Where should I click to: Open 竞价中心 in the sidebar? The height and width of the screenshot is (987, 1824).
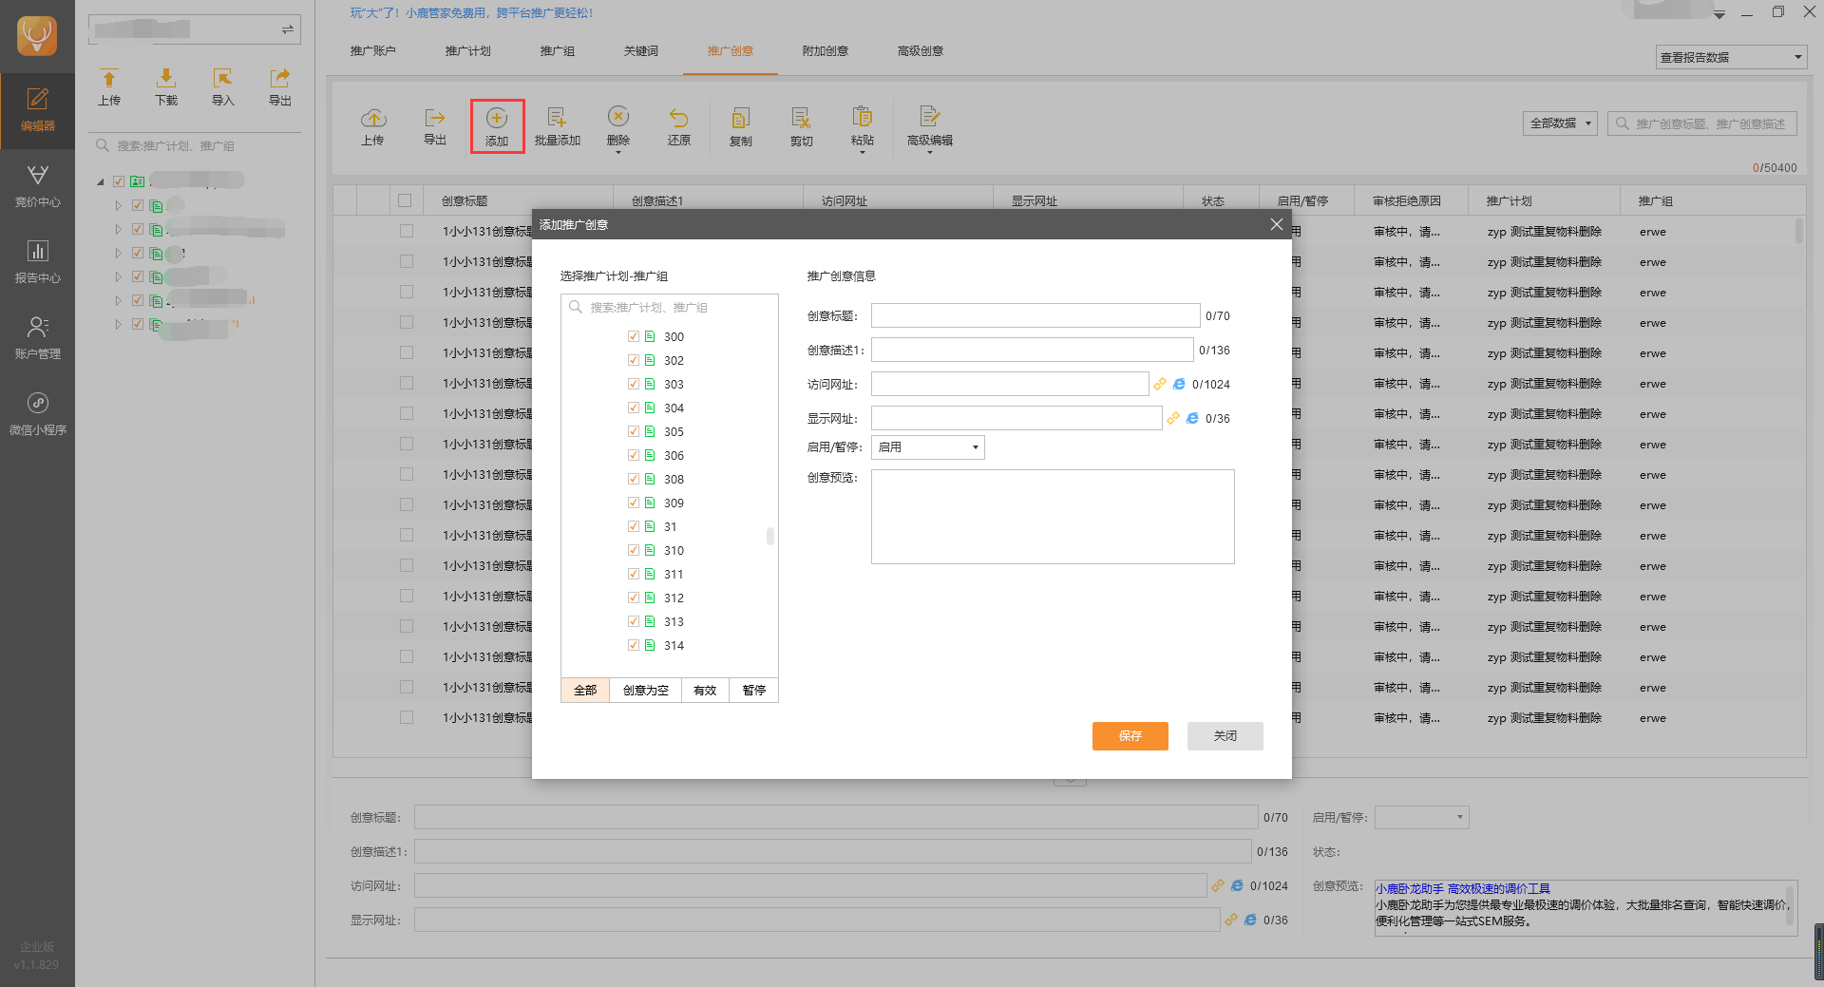point(37,186)
